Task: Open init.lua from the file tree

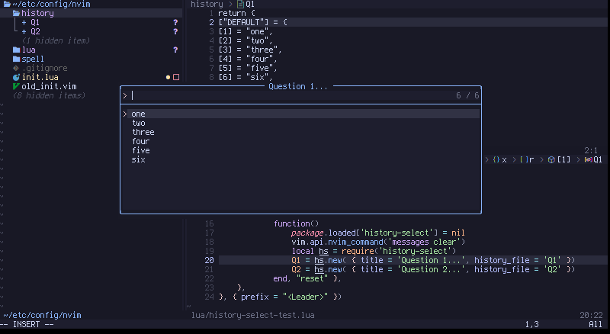Action: (x=40, y=78)
